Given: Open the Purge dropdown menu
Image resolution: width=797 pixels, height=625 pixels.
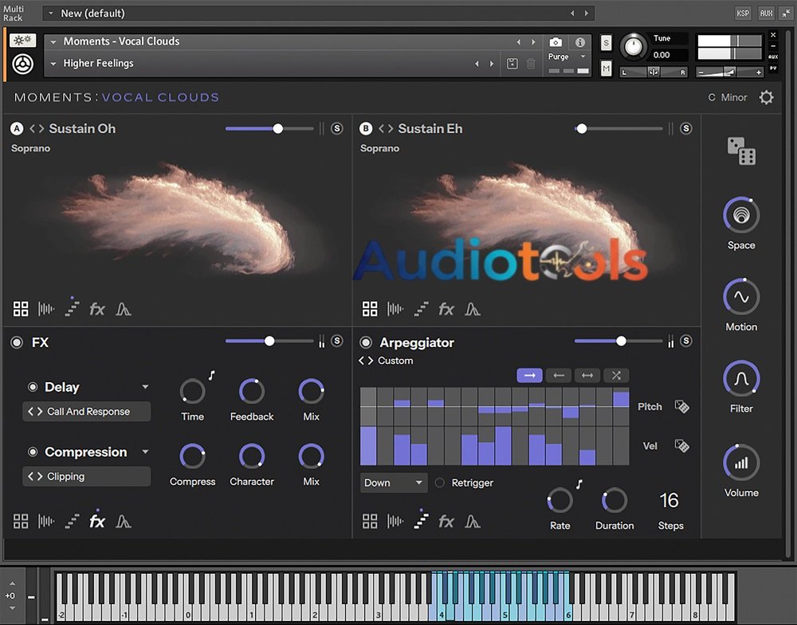Looking at the screenshot, I should point(567,57).
